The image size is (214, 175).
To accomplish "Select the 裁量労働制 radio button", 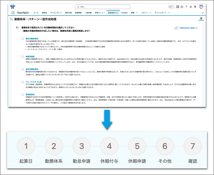I will coord(23,57).
